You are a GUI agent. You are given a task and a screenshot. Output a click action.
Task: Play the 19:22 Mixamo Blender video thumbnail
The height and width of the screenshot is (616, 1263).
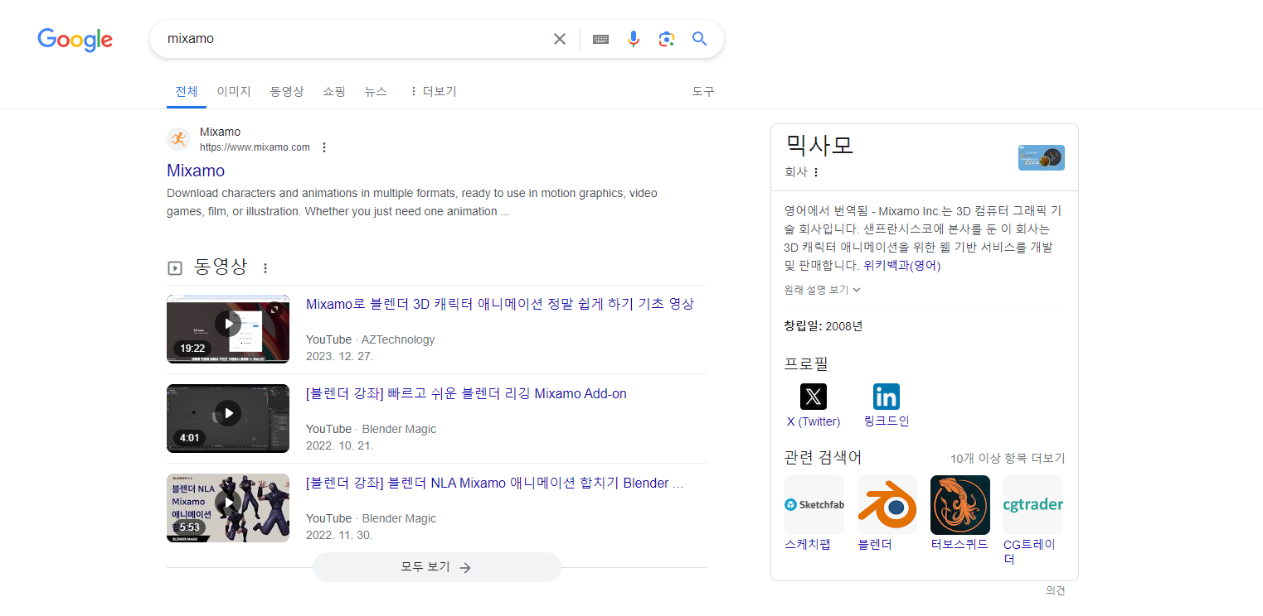[228, 329]
